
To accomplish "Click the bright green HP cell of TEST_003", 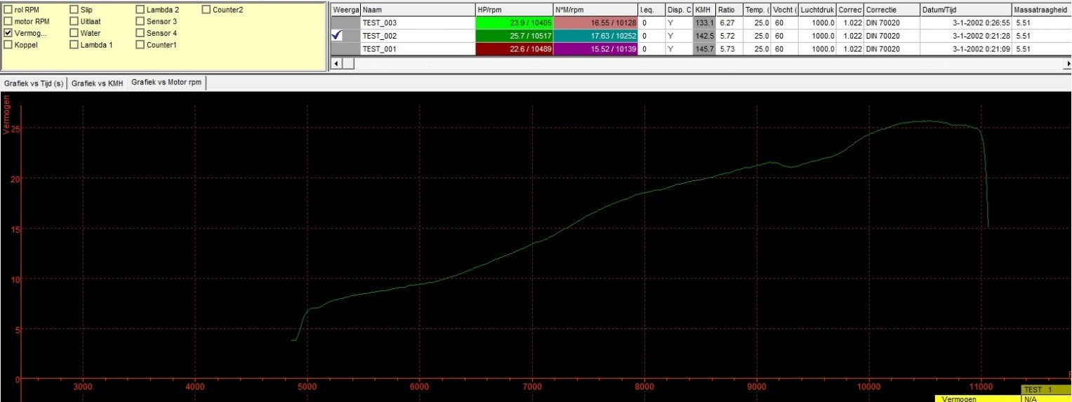I will click(514, 23).
